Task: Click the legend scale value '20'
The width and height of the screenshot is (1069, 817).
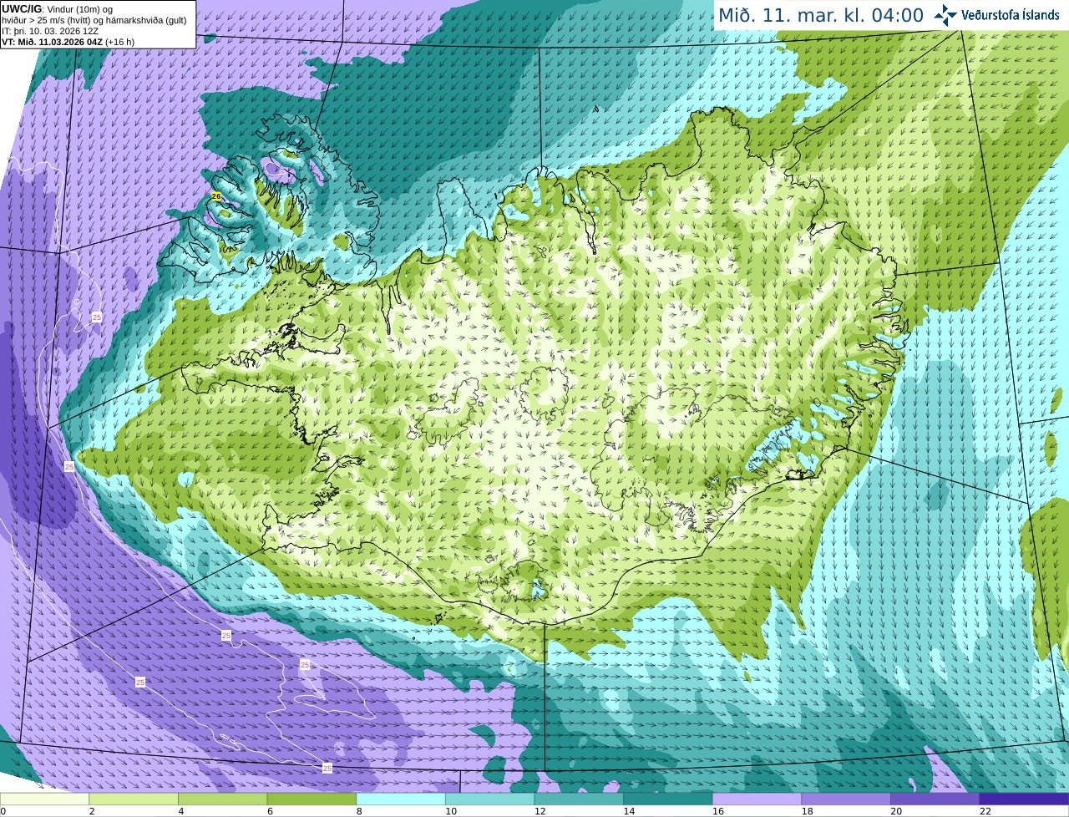Action: [x=896, y=811]
